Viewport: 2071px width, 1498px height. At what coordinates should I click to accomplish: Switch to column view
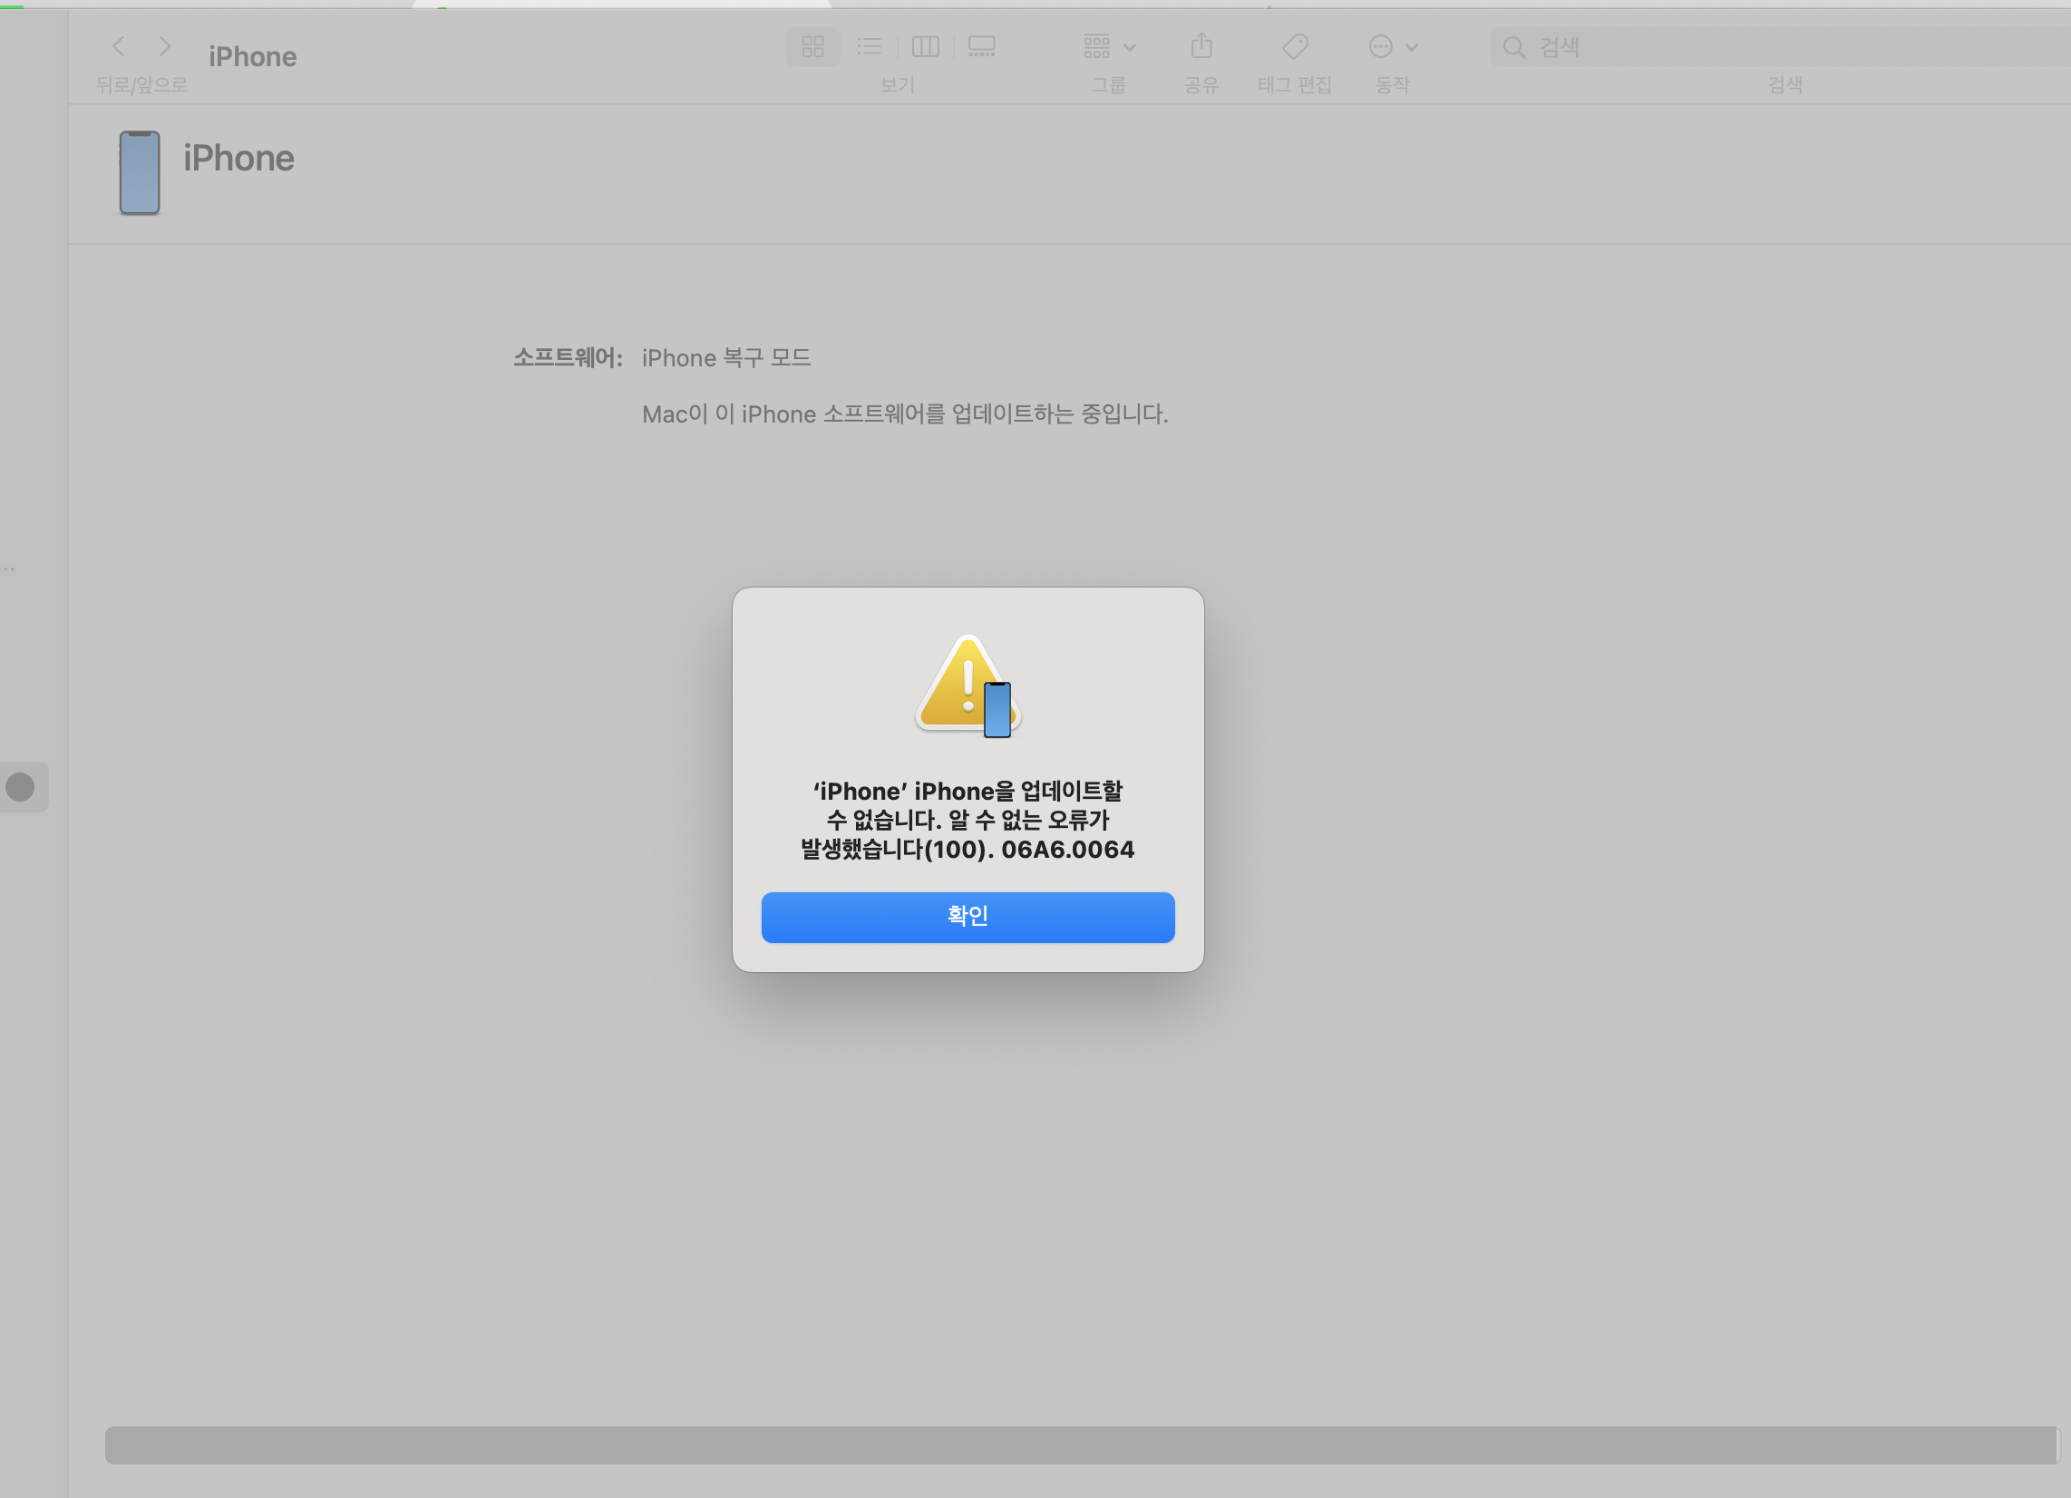click(x=925, y=45)
